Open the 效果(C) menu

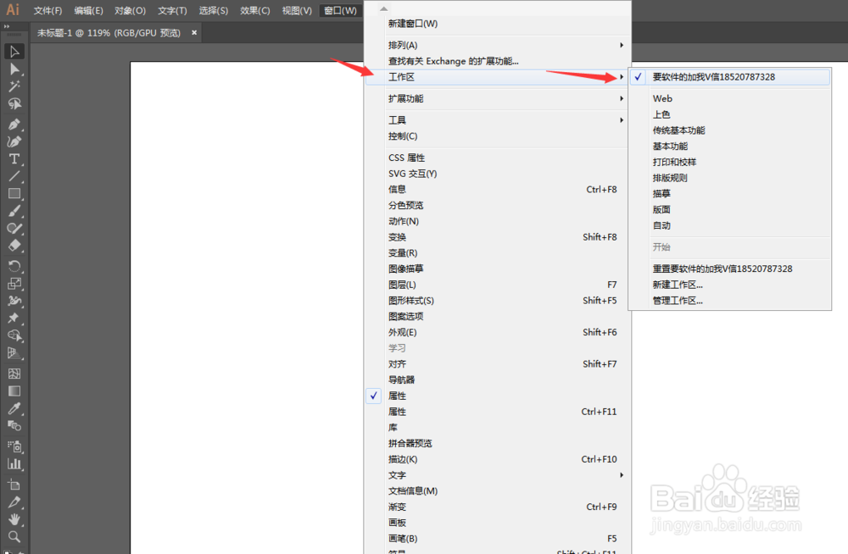(x=254, y=11)
